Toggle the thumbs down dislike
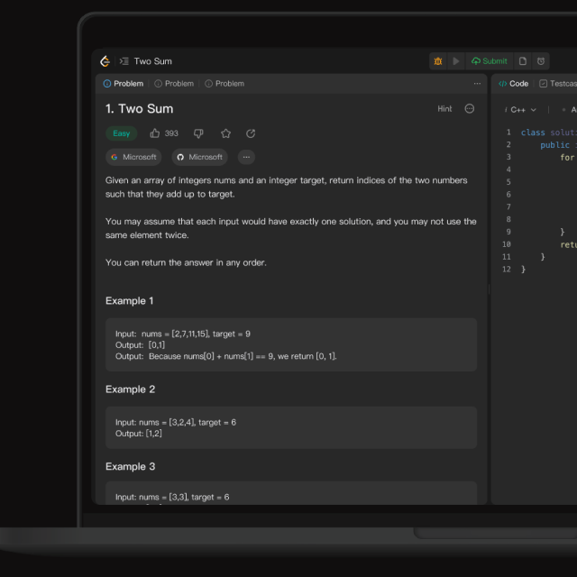The width and height of the screenshot is (577, 577). click(199, 133)
